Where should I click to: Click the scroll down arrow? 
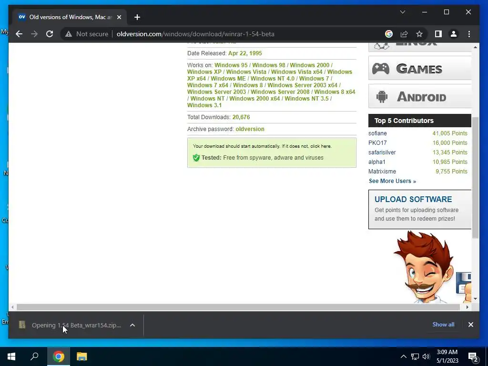coord(475,299)
